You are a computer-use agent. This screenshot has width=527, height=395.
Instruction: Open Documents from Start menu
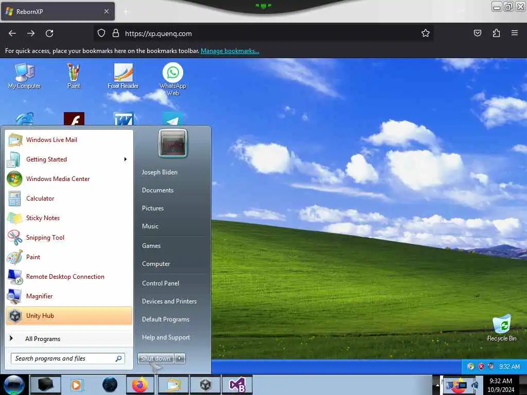coord(157,190)
